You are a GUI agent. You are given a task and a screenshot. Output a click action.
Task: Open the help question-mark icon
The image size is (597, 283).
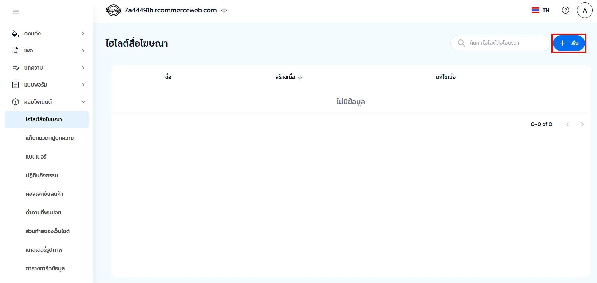(x=566, y=10)
